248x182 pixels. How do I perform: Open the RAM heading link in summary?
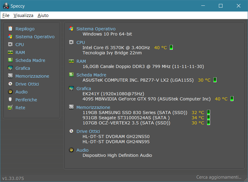tap(81, 61)
